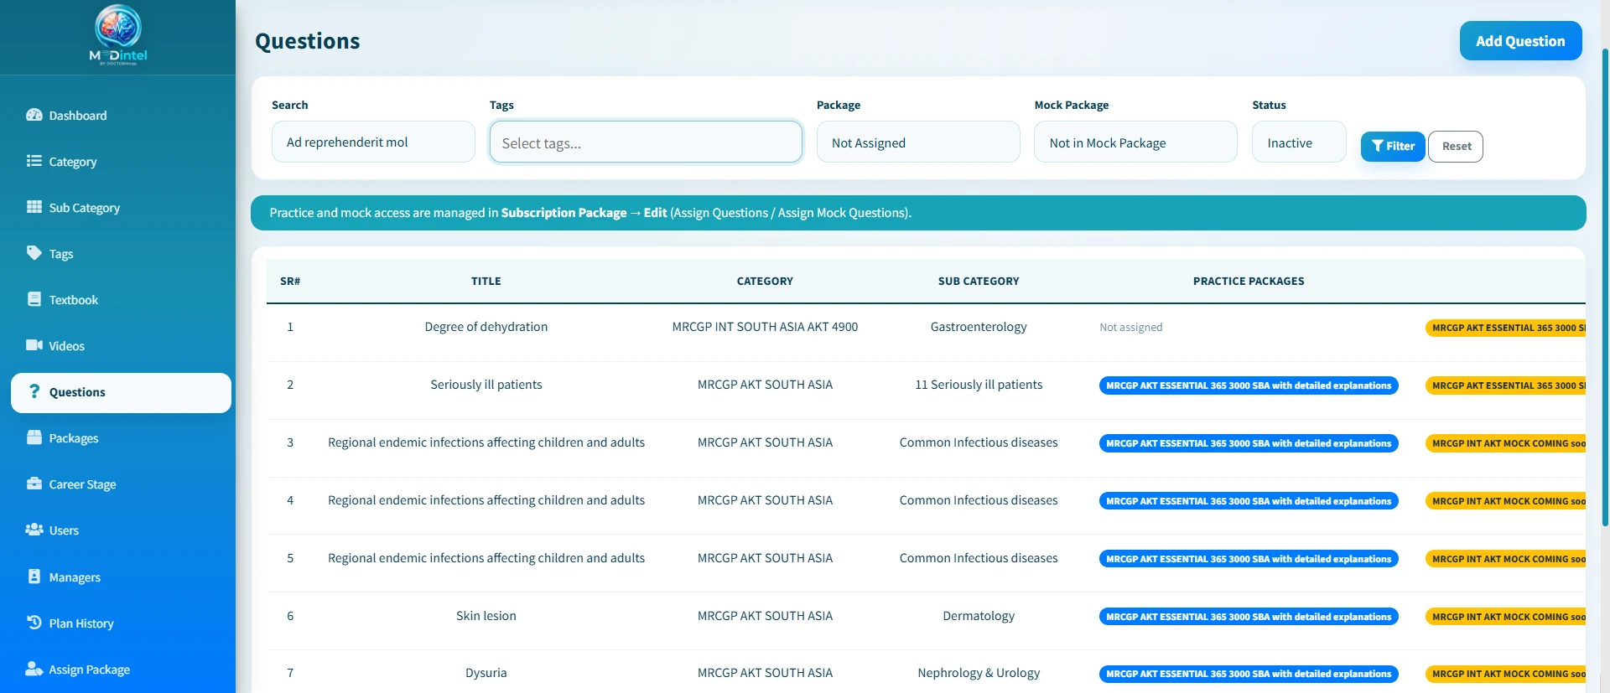
Task: Click the blue practice package badge in row 6
Action: point(1249,617)
